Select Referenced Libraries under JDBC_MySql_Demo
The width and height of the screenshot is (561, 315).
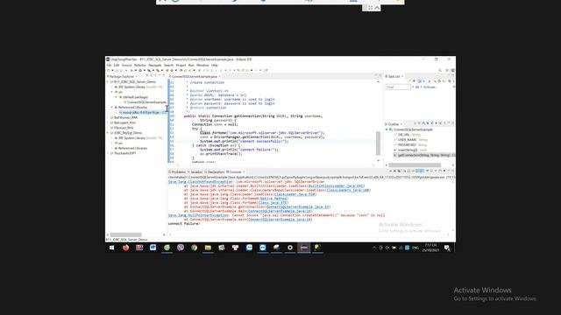pos(131,148)
